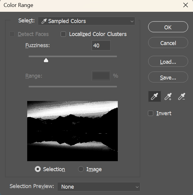Expand the Selection Preview dropdown
Viewport: 193px width, 195px height.
tap(99, 187)
